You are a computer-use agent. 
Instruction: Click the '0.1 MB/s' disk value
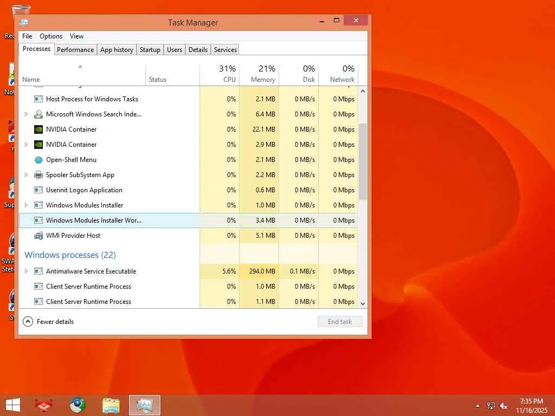pyautogui.click(x=302, y=271)
